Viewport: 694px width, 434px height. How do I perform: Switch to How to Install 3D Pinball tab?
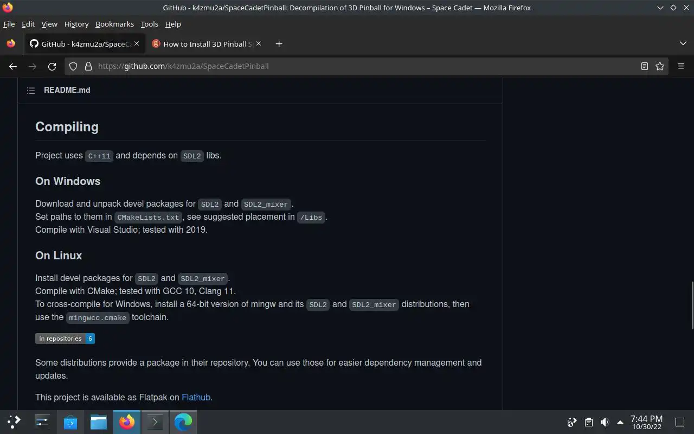[x=207, y=44]
